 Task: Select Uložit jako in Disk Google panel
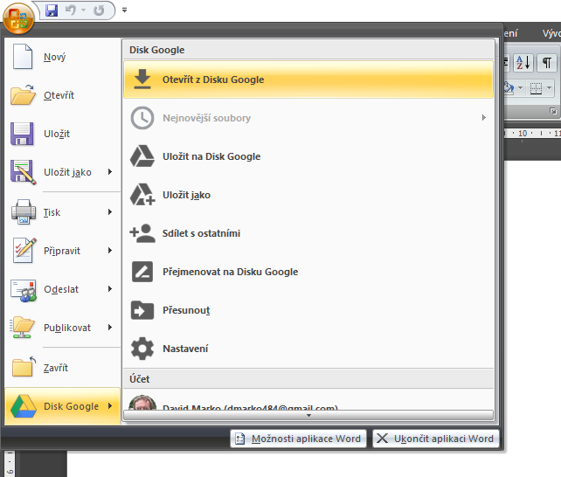308,195
